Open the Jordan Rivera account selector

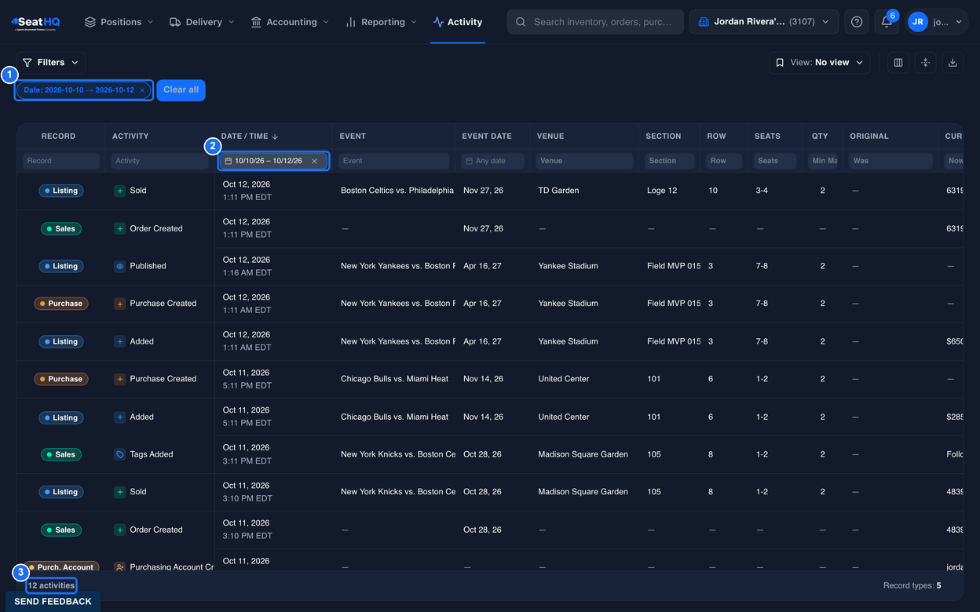[x=763, y=22]
